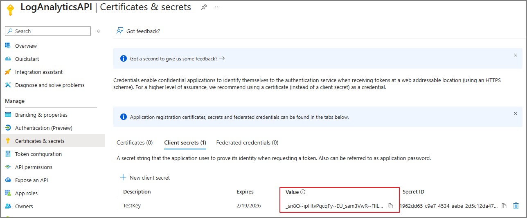Click the feedback person icon
This screenshot has width=527, height=218.
tap(120, 31)
